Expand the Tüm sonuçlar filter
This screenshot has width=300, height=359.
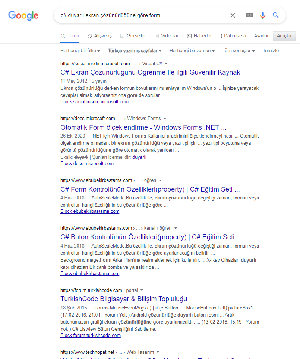239,51
